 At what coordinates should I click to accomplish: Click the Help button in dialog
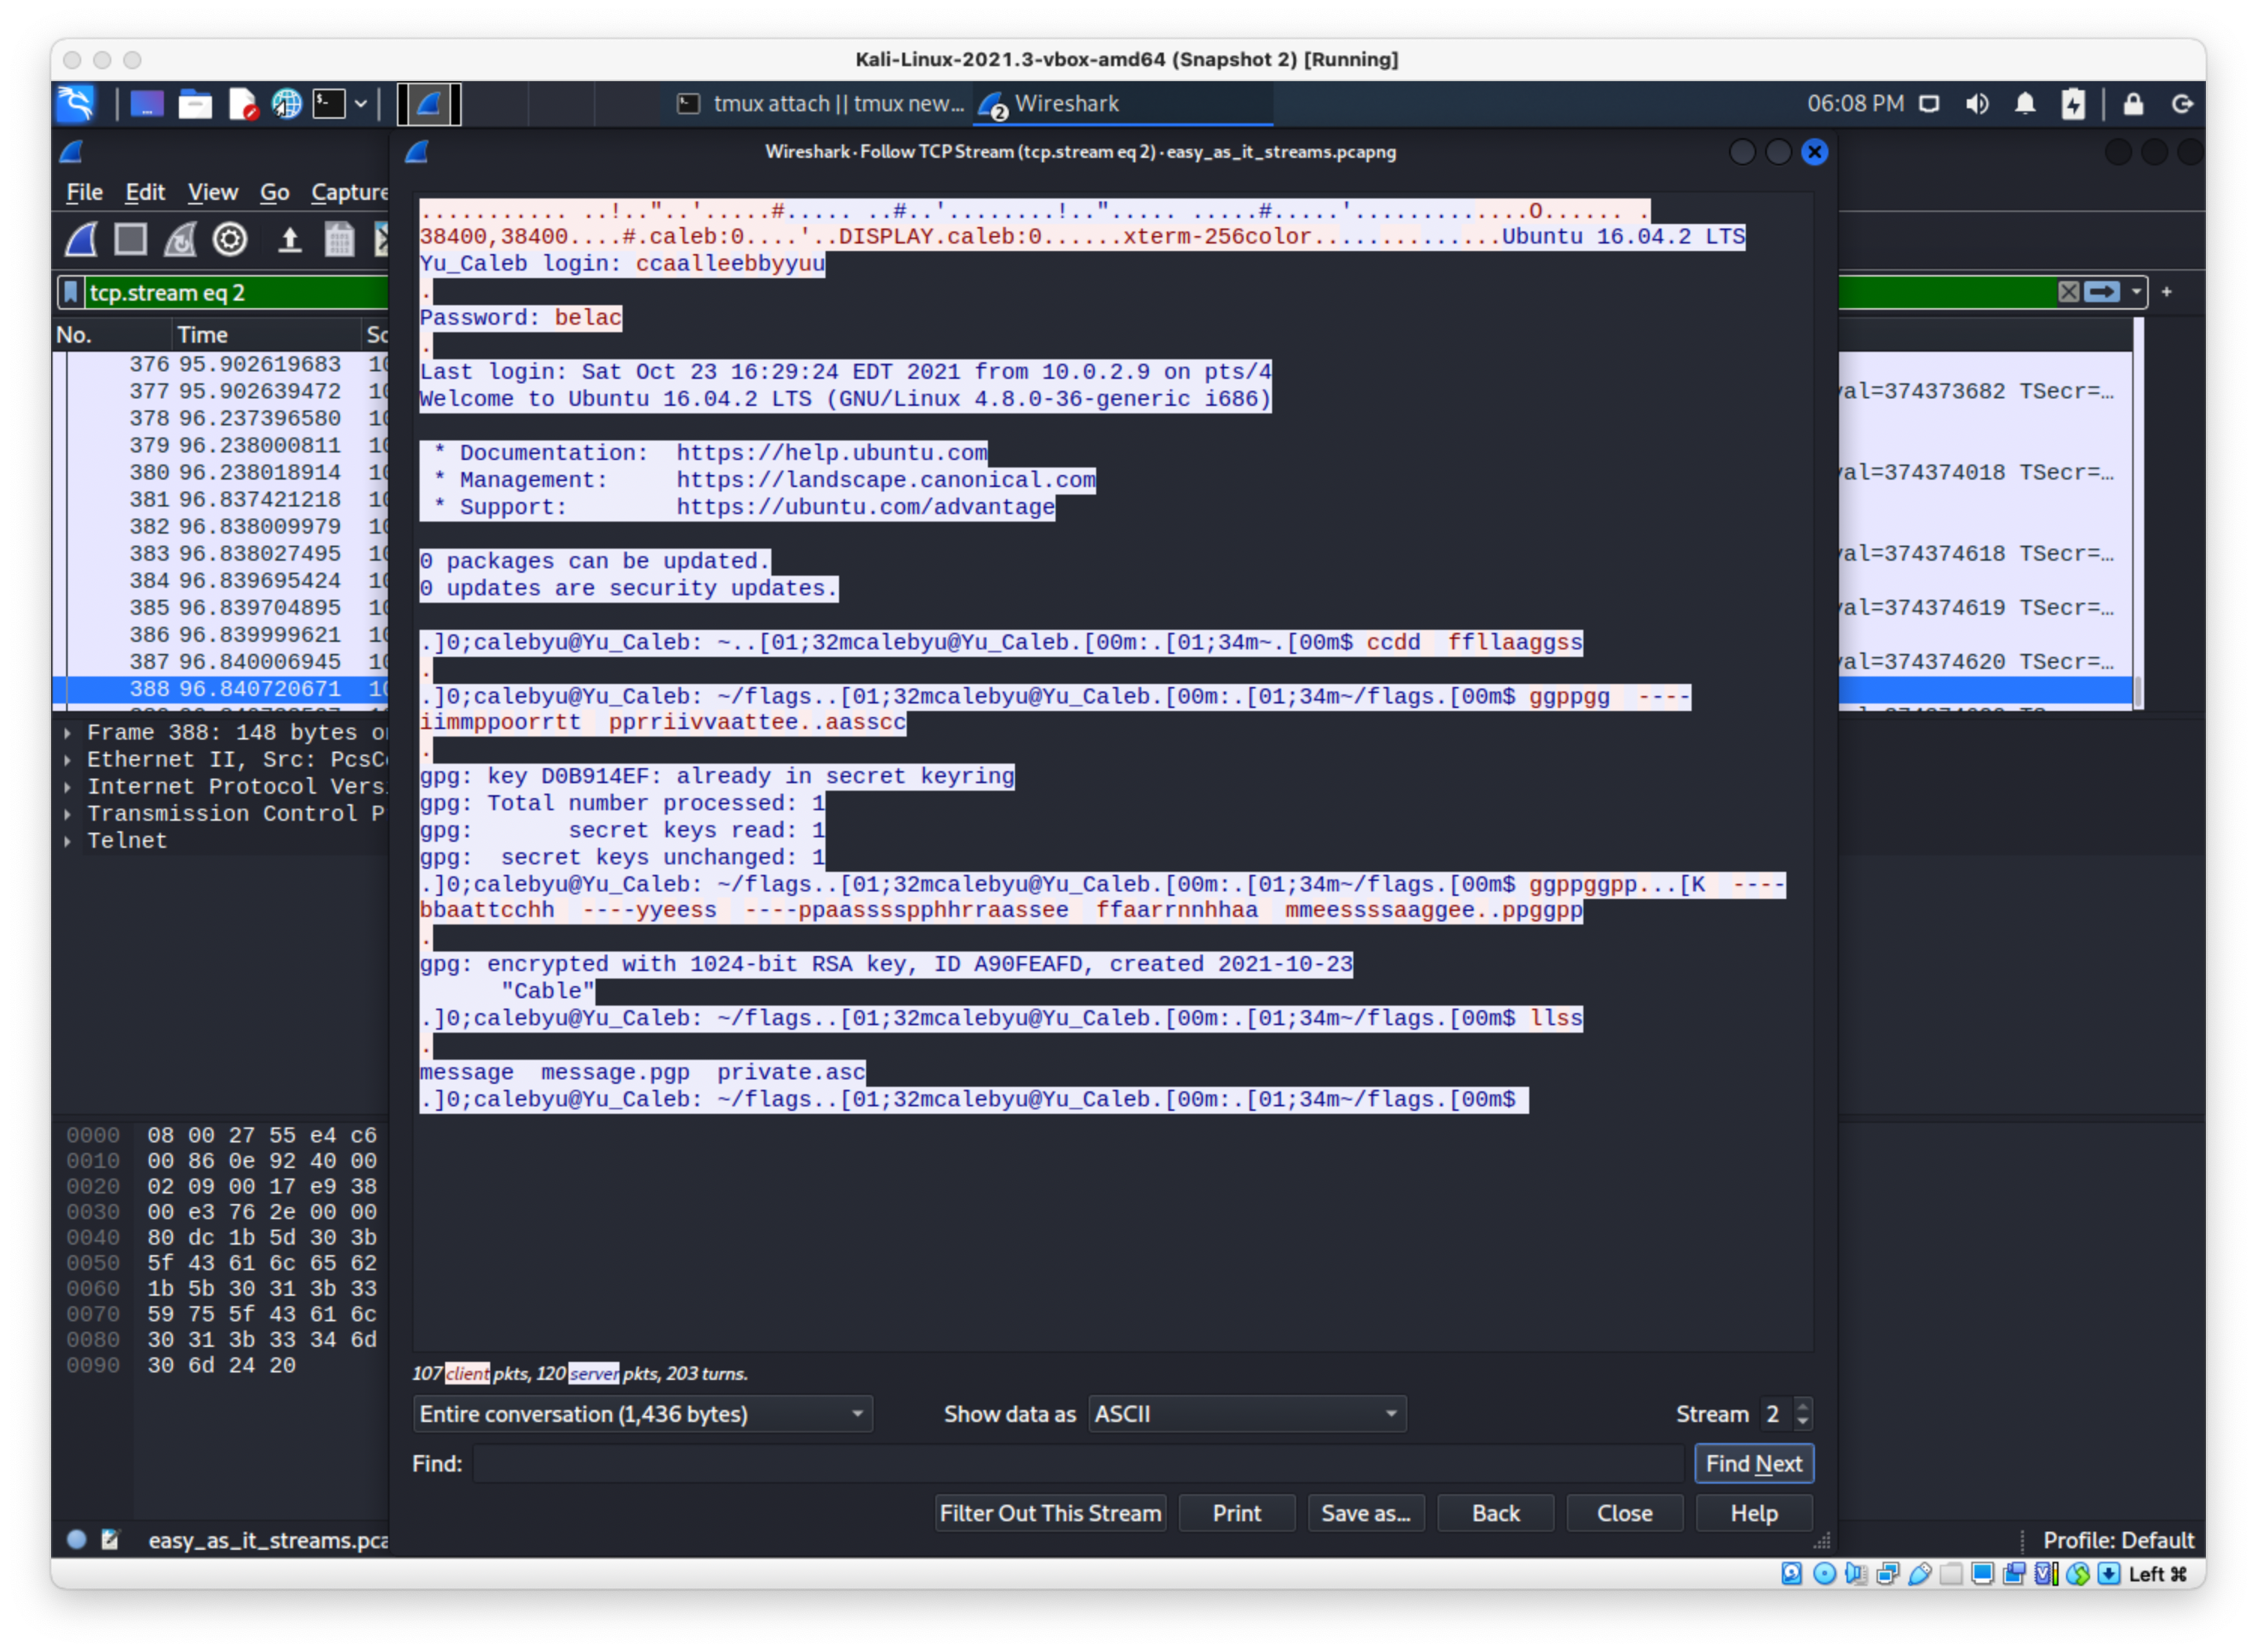coord(1754,1514)
